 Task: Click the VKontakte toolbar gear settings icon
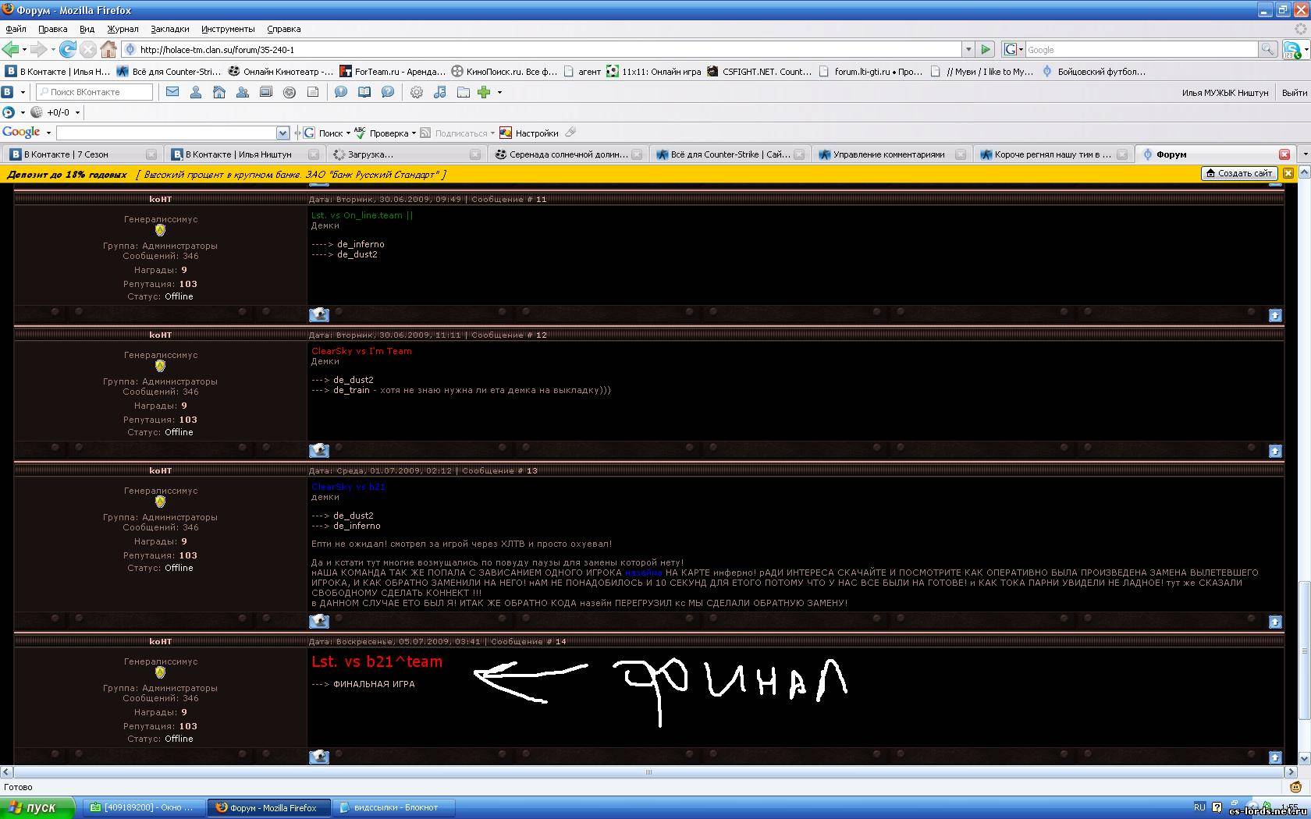[x=417, y=92]
